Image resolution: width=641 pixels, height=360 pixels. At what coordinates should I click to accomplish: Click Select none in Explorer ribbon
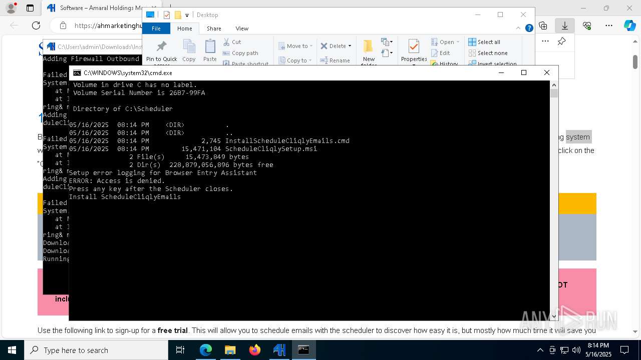[x=488, y=53]
